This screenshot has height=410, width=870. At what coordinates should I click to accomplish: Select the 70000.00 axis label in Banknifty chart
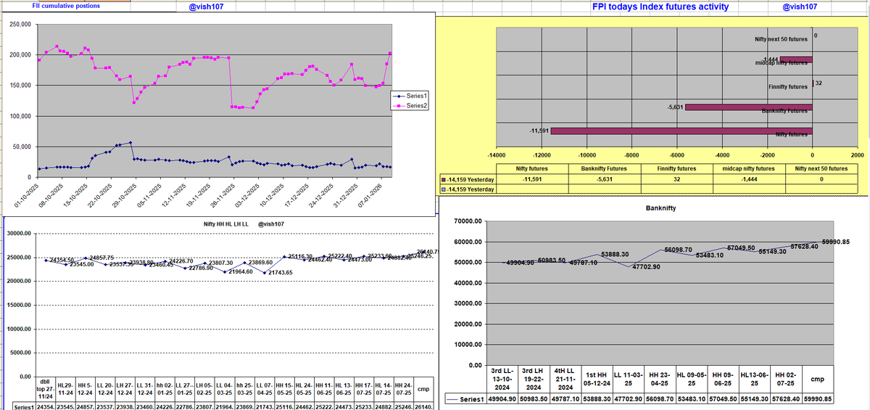tap(466, 221)
